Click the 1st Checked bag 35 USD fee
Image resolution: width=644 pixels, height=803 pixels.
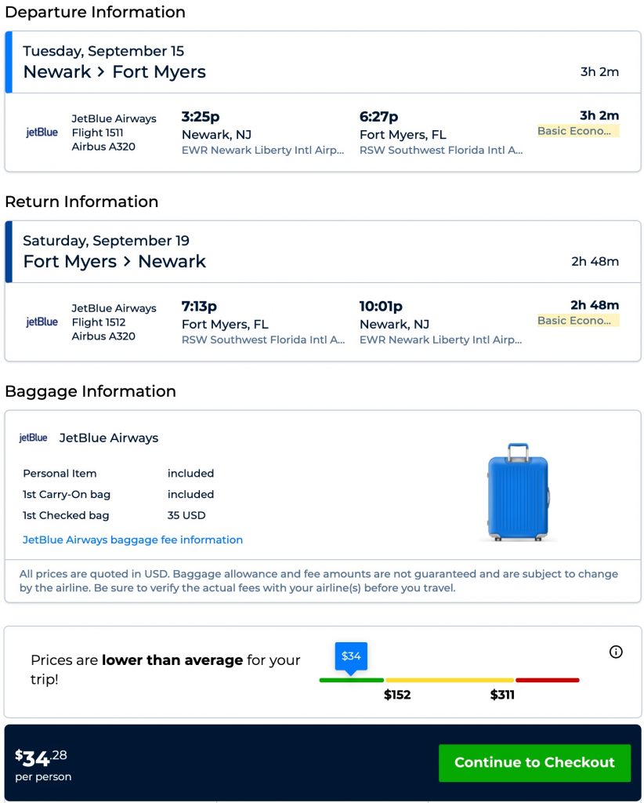[185, 515]
